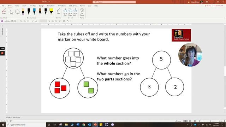
Task: Select the '2' part circle
Action: tap(174, 87)
